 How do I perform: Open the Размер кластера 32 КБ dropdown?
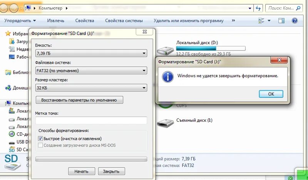tap(91, 88)
